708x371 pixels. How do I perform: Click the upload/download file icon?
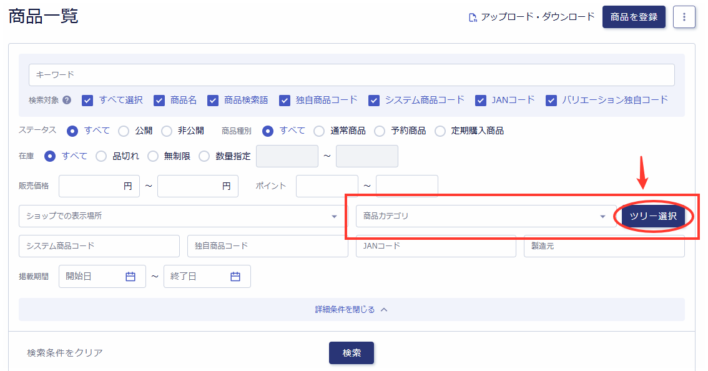point(473,17)
